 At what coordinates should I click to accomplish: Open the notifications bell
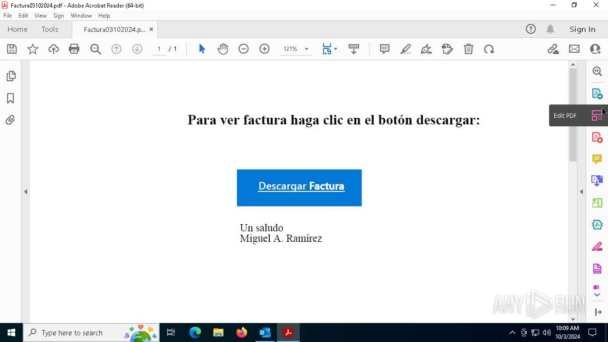point(550,29)
